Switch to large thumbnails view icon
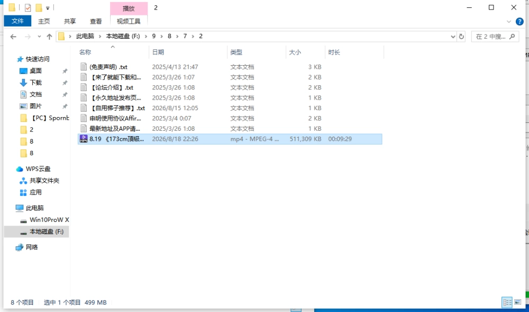This screenshot has width=529, height=312. (x=518, y=302)
